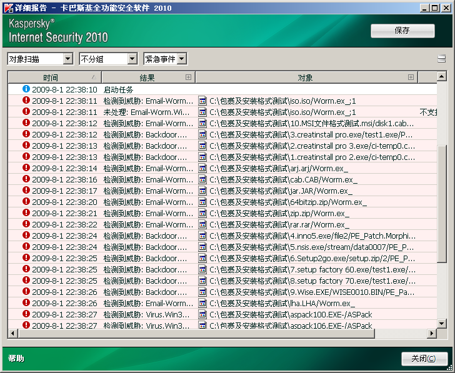
Task: Click file icon beside 5.nsis.exe path
Action: [202, 247]
